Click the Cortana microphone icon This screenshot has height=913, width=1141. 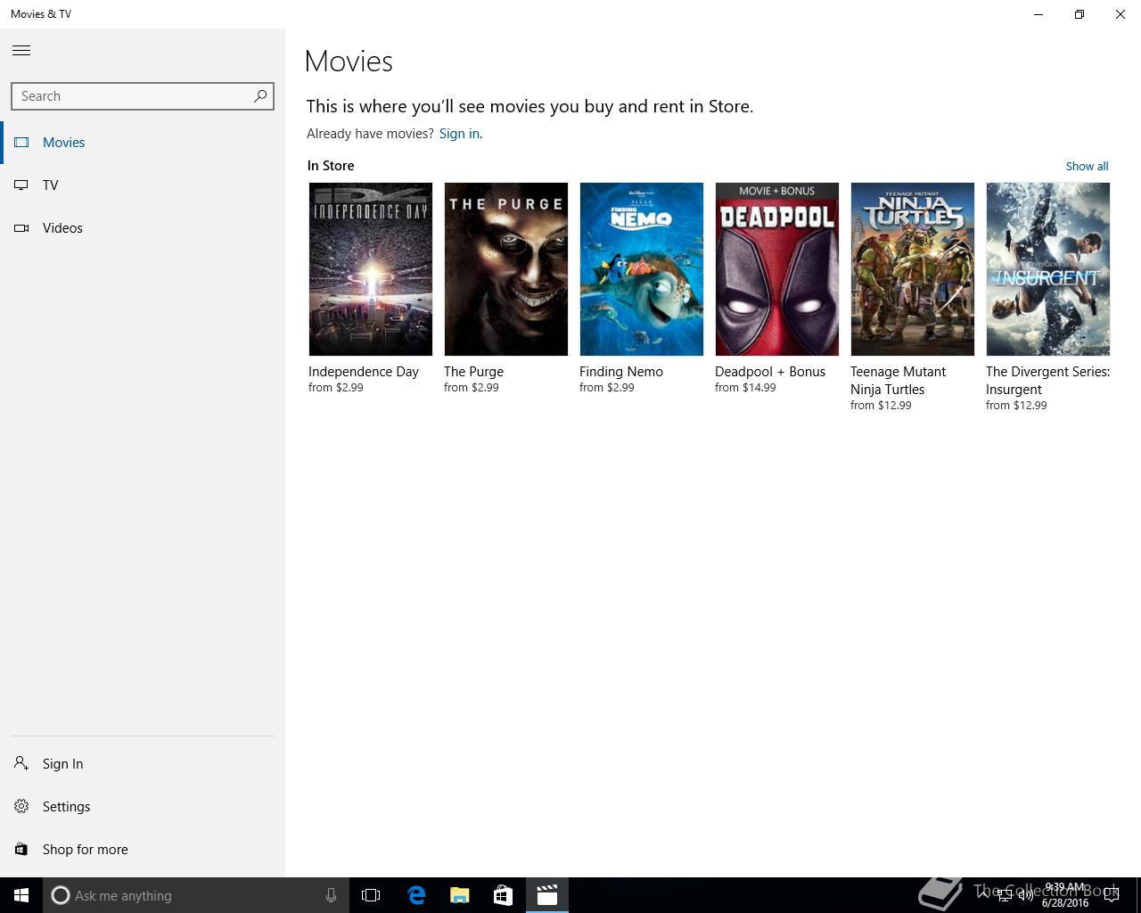331,895
